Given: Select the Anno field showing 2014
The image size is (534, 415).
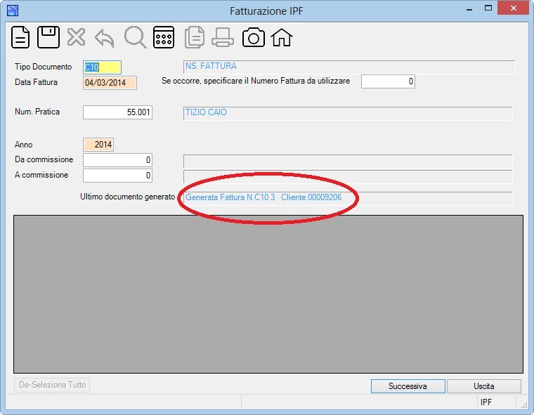Looking at the screenshot, I should [98, 145].
